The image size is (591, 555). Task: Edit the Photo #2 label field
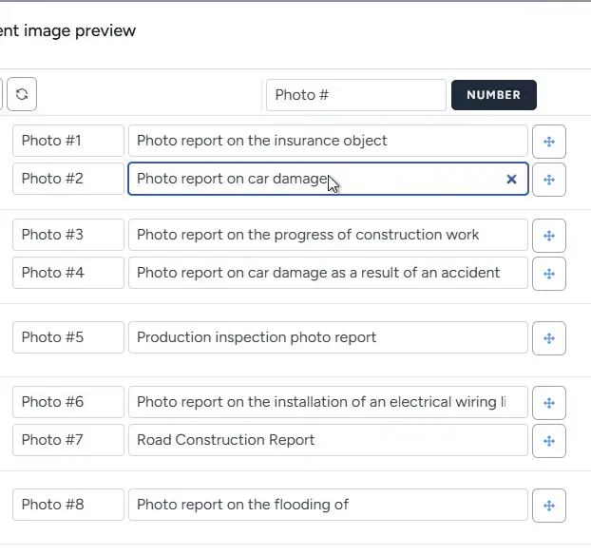pyautogui.click(x=68, y=179)
